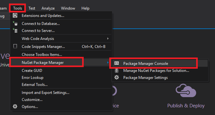Image resolution: width=215 pixels, height=115 pixels.
Task: Click the Connect to Database cylinder icon
Action: coord(15,23)
